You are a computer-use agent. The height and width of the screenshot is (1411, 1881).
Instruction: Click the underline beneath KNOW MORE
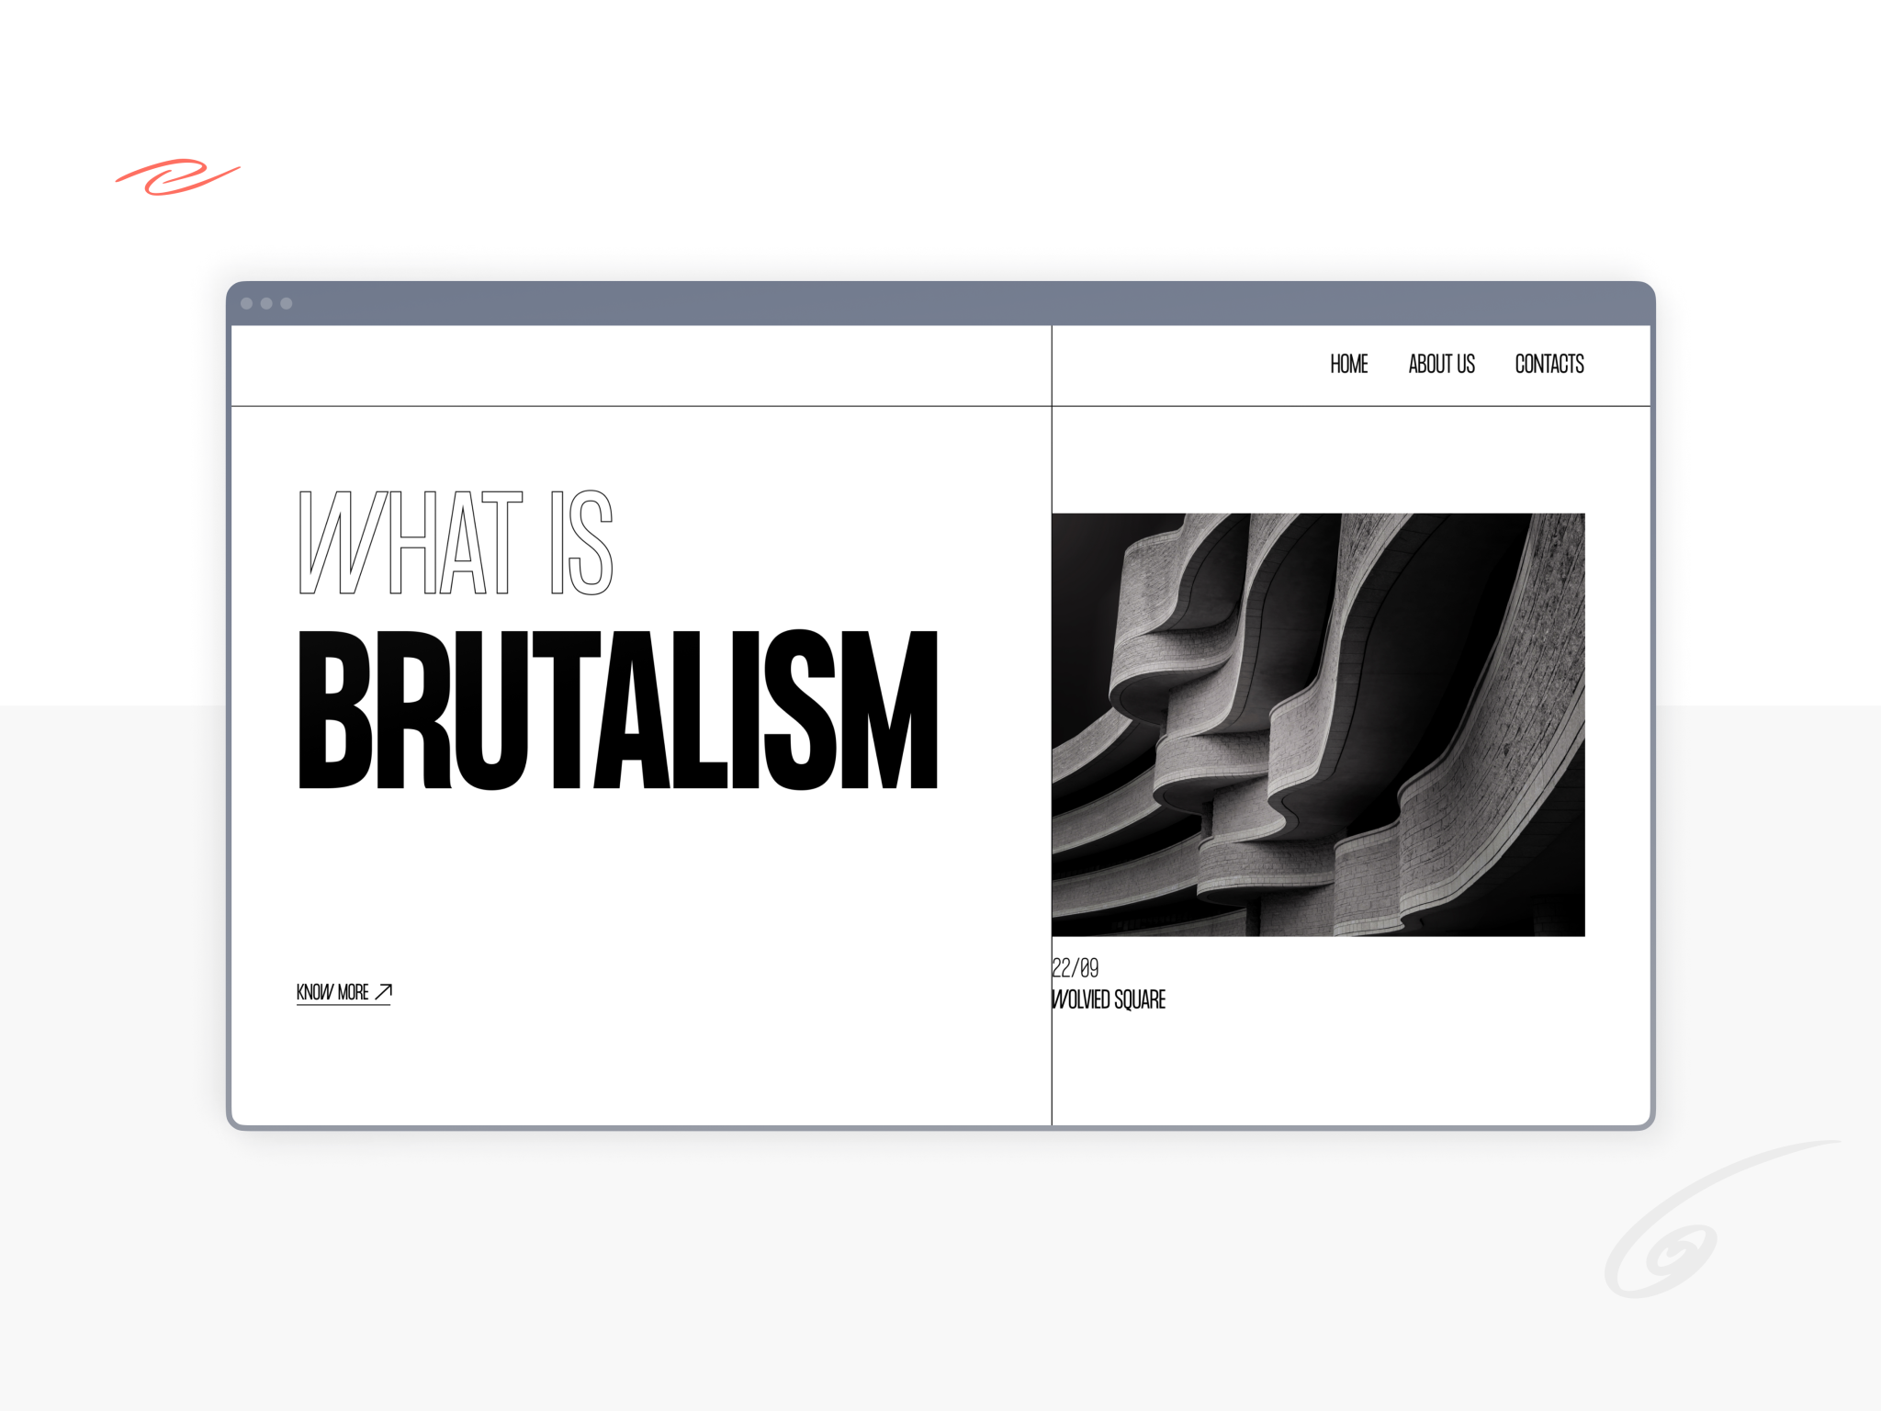[344, 1006]
